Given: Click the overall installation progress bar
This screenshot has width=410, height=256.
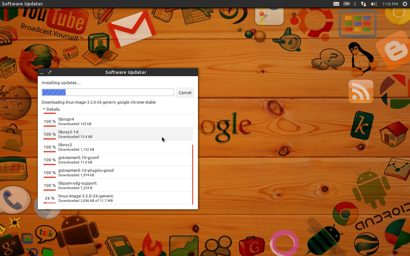Looking at the screenshot, I should tap(108, 92).
